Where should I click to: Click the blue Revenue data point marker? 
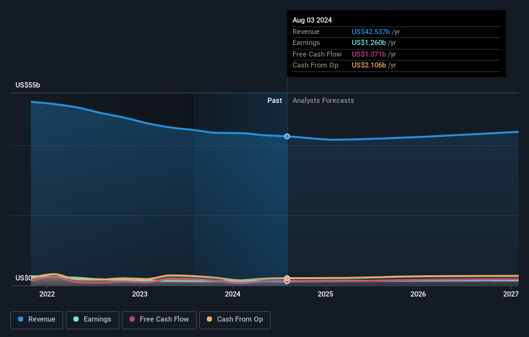[287, 136]
